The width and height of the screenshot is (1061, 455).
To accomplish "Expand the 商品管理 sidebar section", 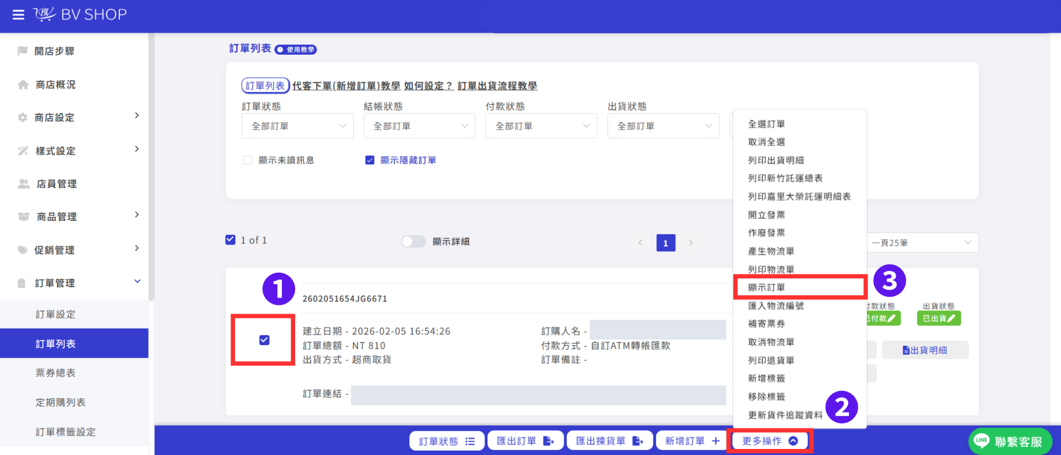I will (x=137, y=215).
